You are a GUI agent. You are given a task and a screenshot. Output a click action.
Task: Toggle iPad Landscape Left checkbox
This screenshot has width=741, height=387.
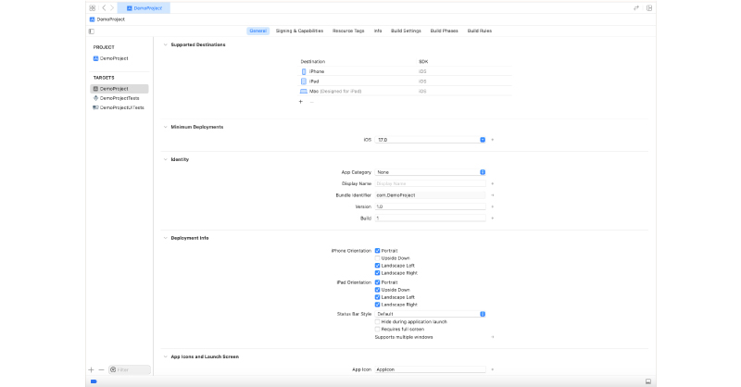point(378,297)
